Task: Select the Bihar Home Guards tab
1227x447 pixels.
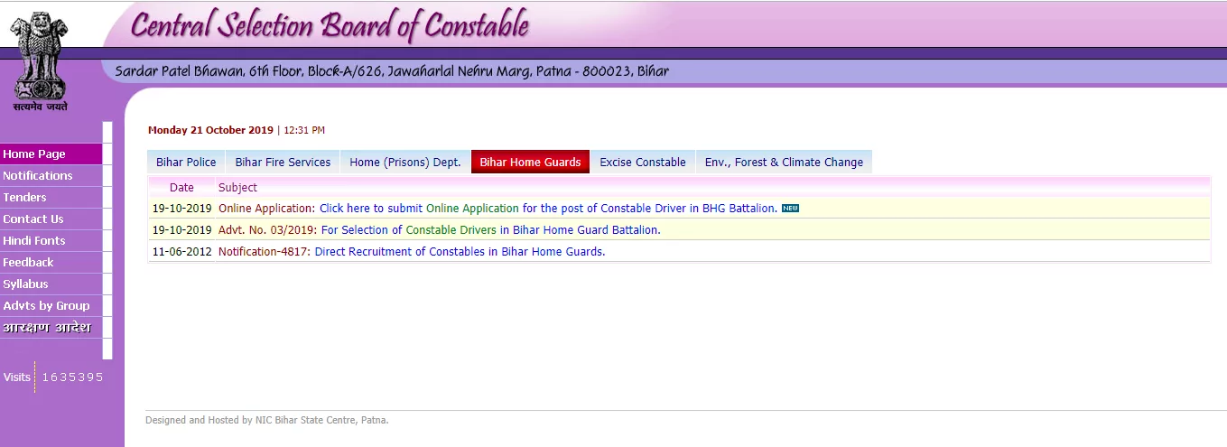Action: (530, 163)
